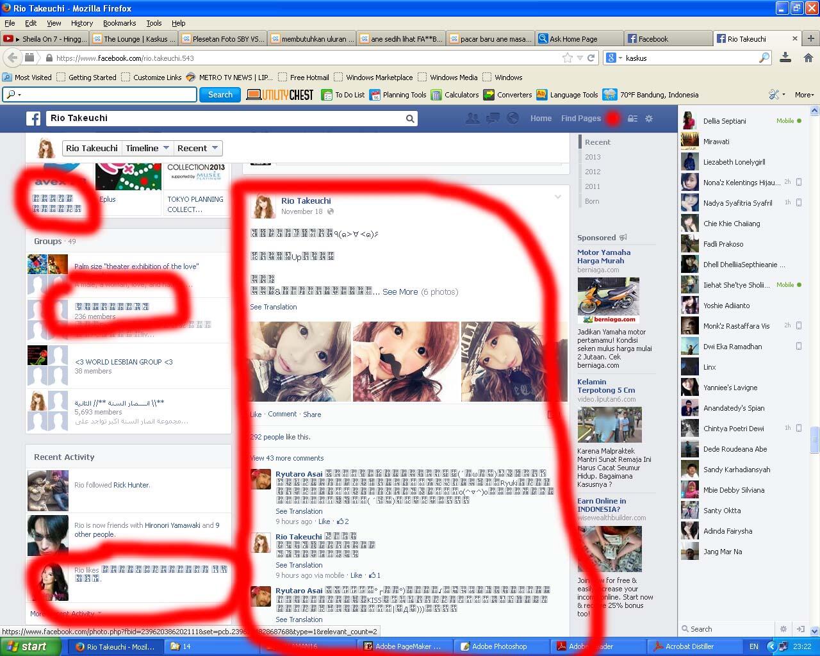This screenshot has height=656, width=820.
Task: Click Most Visited bookmark folder
Action: coord(27,77)
